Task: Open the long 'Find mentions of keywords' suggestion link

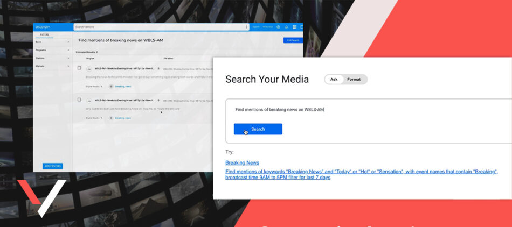Action: click(x=362, y=175)
